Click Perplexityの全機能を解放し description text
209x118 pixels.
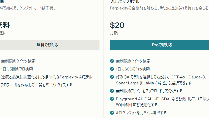point(159,8)
